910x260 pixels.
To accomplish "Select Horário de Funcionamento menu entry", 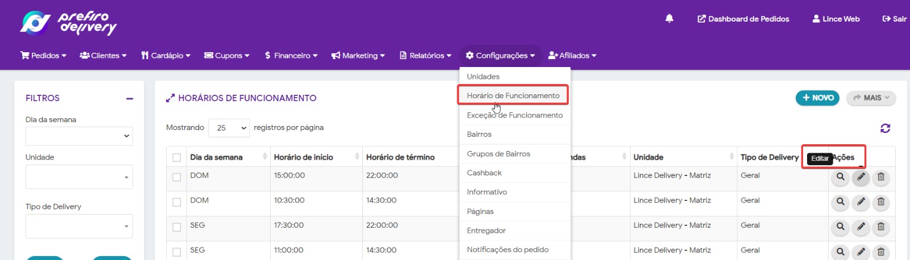I will [513, 95].
